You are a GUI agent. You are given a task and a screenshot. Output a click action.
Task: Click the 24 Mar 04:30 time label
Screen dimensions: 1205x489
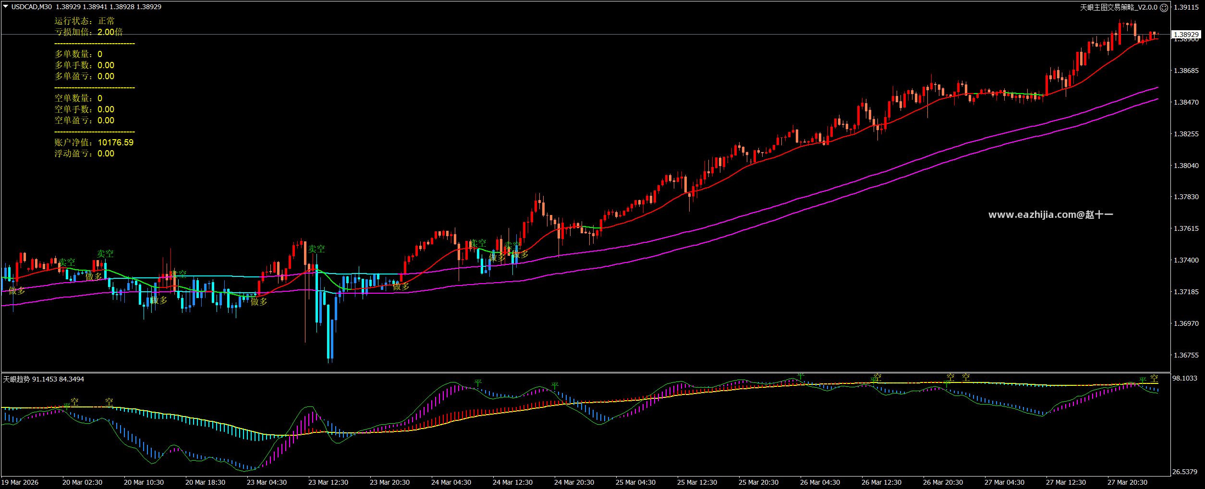point(451,482)
